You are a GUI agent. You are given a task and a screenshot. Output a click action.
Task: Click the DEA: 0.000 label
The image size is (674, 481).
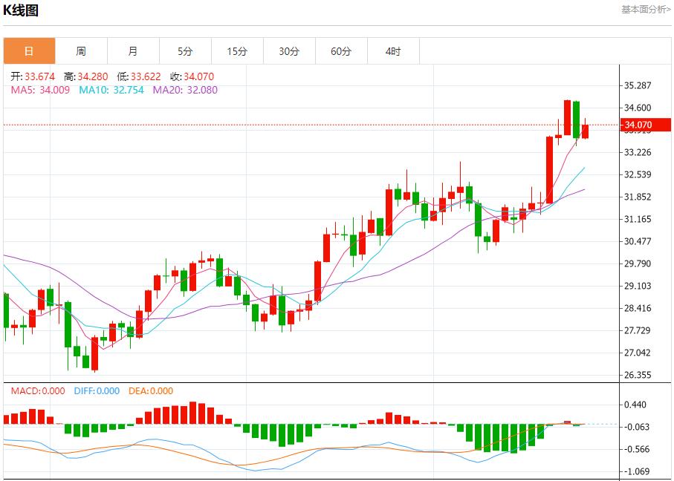coord(151,391)
